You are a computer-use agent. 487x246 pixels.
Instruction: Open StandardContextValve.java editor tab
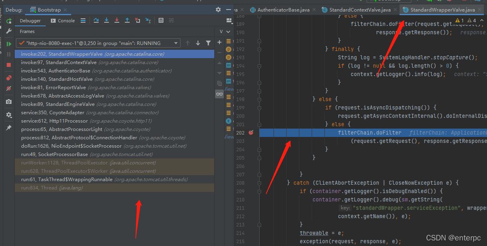point(360,10)
